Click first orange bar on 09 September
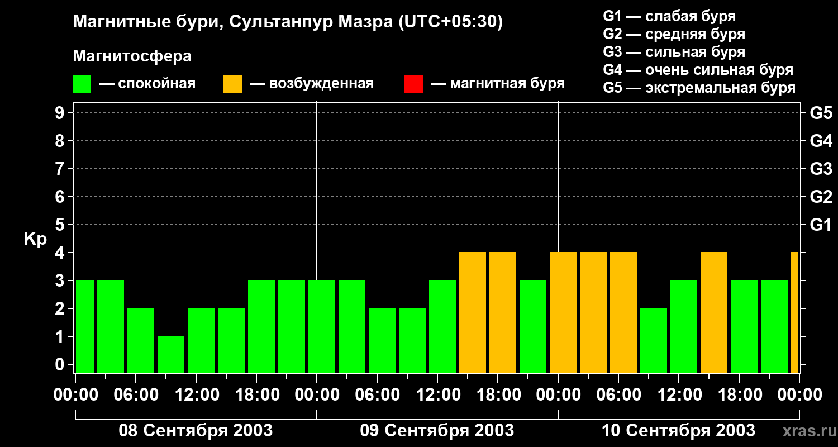The width and height of the screenshot is (838, 447). 473,312
